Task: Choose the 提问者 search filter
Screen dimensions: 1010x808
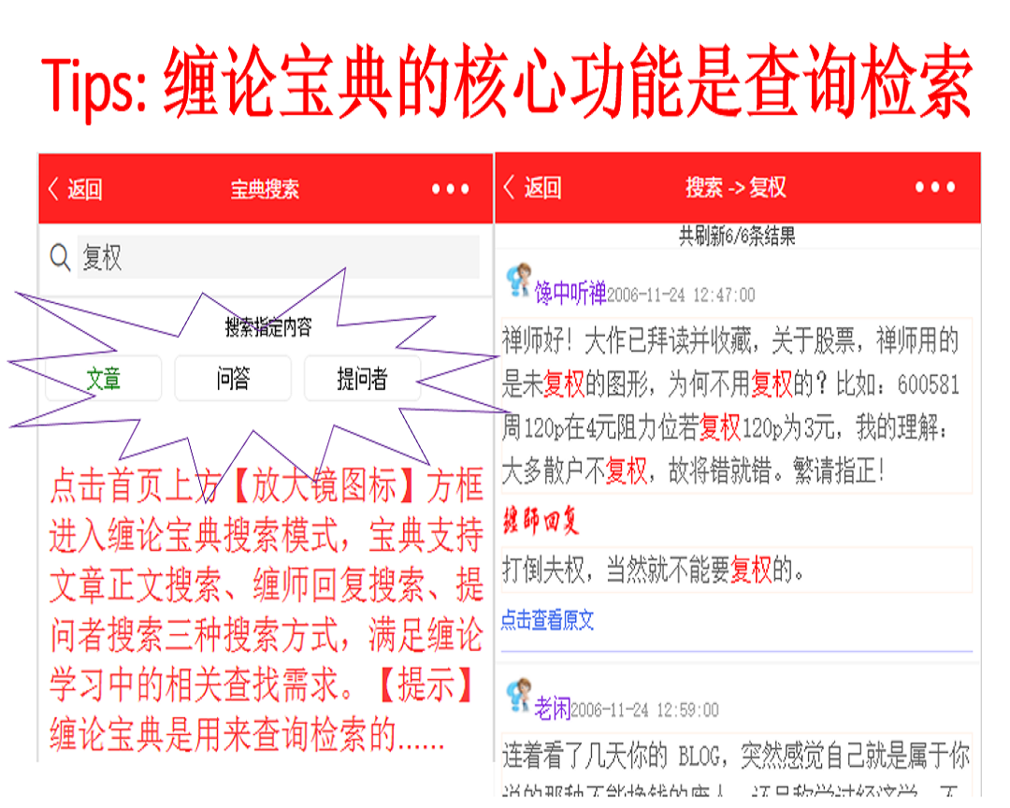Action: point(362,379)
